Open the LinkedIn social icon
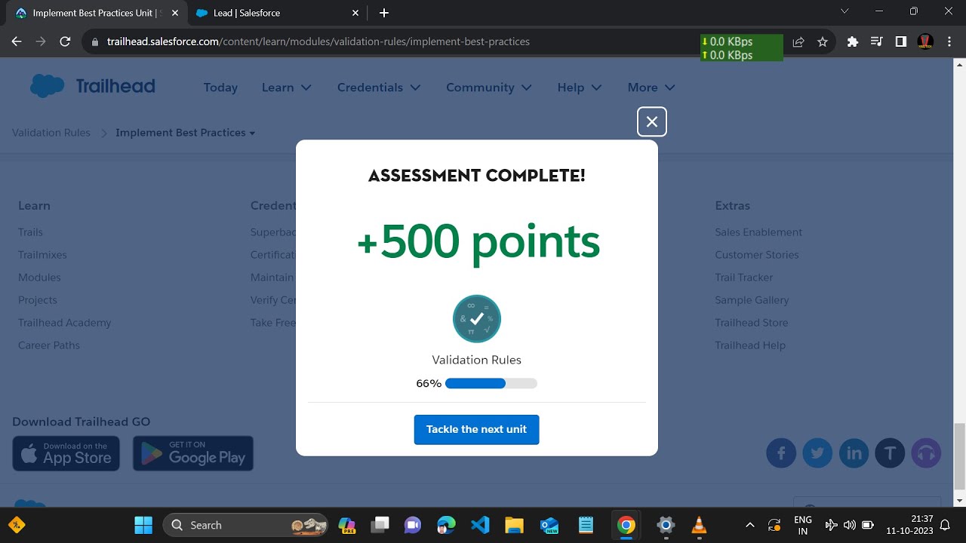The height and width of the screenshot is (543, 966). (x=854, y=453)
